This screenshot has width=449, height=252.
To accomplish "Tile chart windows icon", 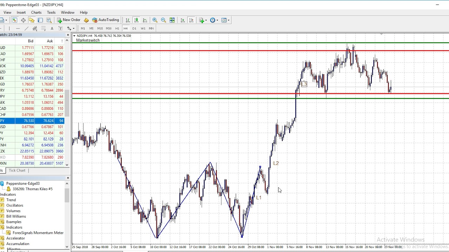I will point(172,20).
